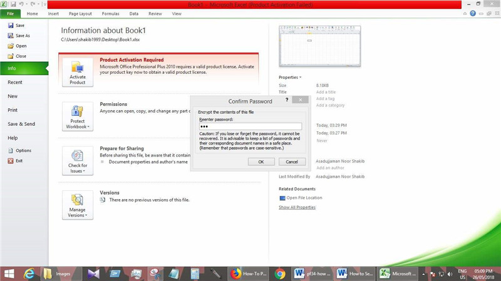
Task: Open Internet Explorer from the taskbar
Action: (29, 273)
